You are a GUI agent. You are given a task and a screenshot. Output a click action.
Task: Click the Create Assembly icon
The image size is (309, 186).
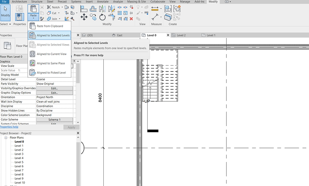(168, 9)
